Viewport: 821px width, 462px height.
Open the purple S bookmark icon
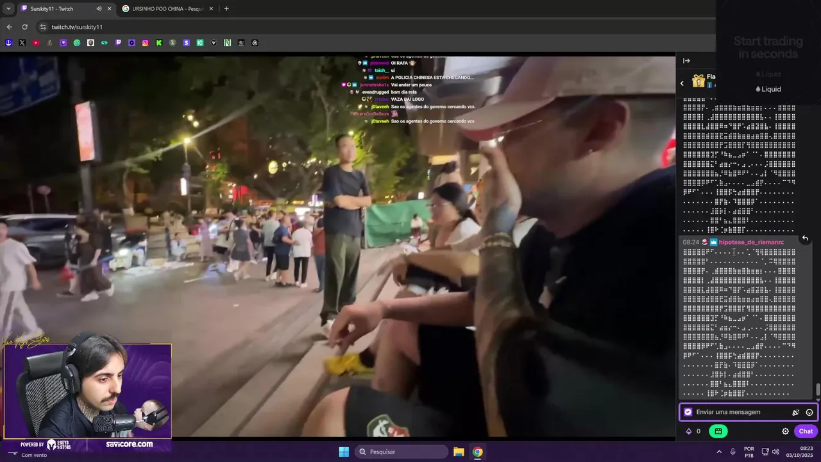tap(187, 43)
